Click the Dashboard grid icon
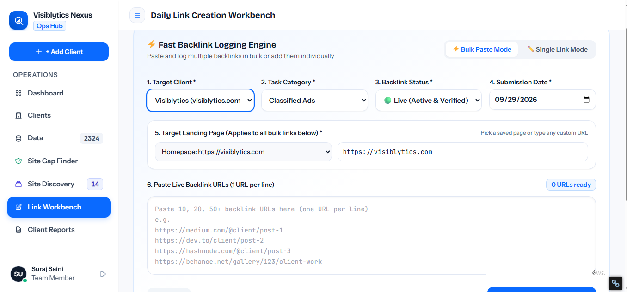 pos(18,93)
